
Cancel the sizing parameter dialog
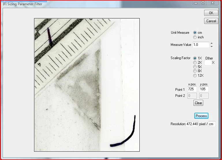[x=211, y=21]
